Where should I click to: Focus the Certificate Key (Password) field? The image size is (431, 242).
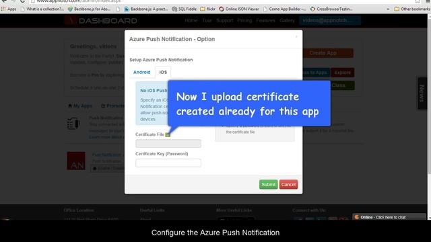pyautogui.click(x=168, y=163)
